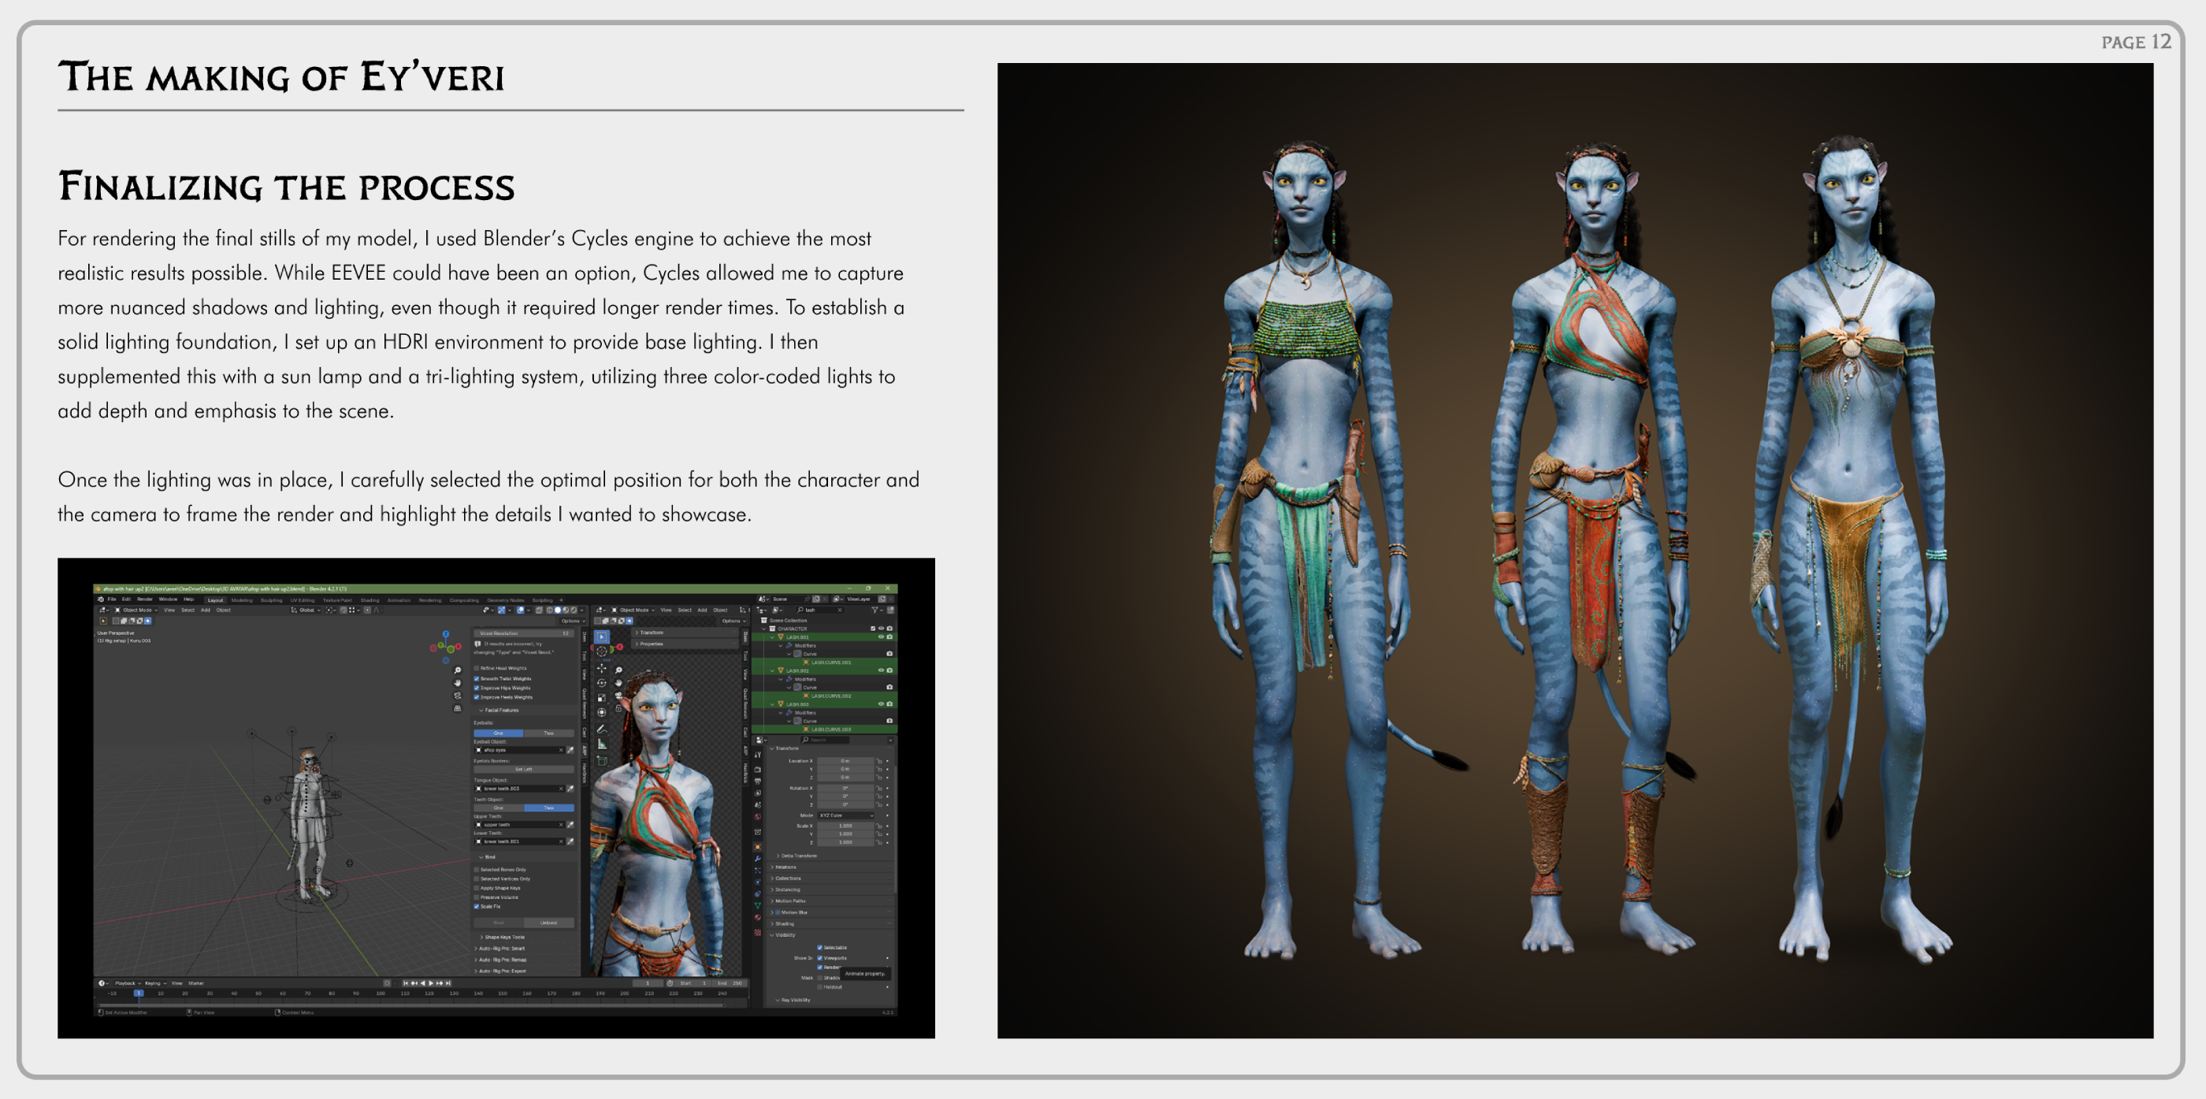Collapse the Bind section

tap(489, 857)
